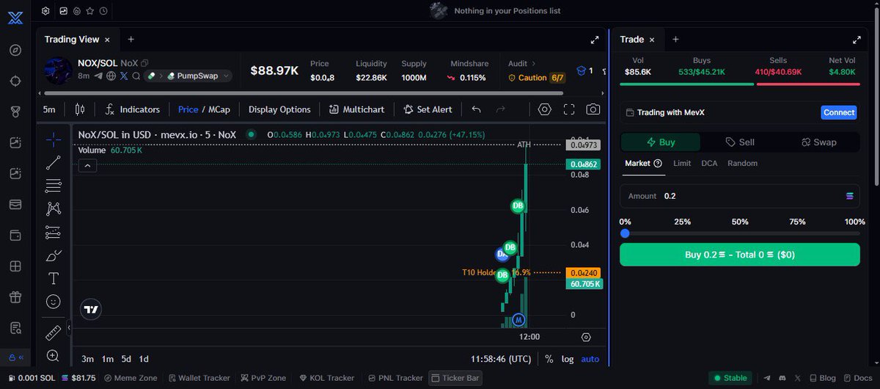Click the green Buy 0.2 button
880x389 pixels.
click(739, 255)
